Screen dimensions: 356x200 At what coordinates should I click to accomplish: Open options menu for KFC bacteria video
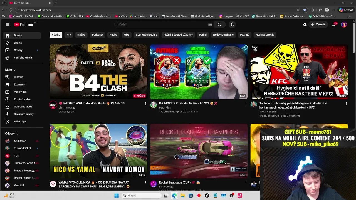[346, 104]
